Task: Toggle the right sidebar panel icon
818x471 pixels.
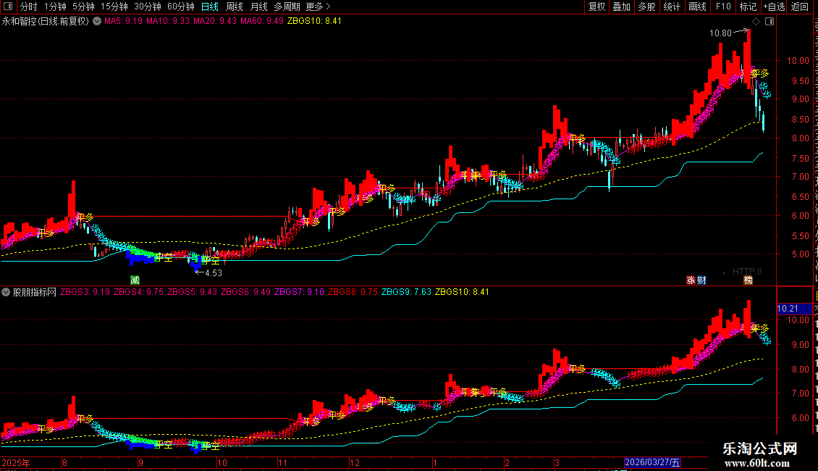Action: [x=769, y=22]
